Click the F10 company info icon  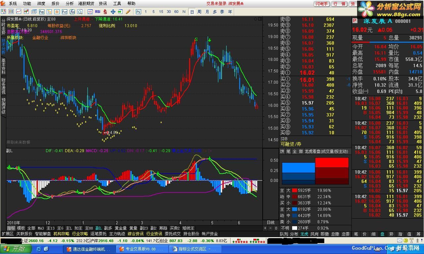[x=41, y=12]
